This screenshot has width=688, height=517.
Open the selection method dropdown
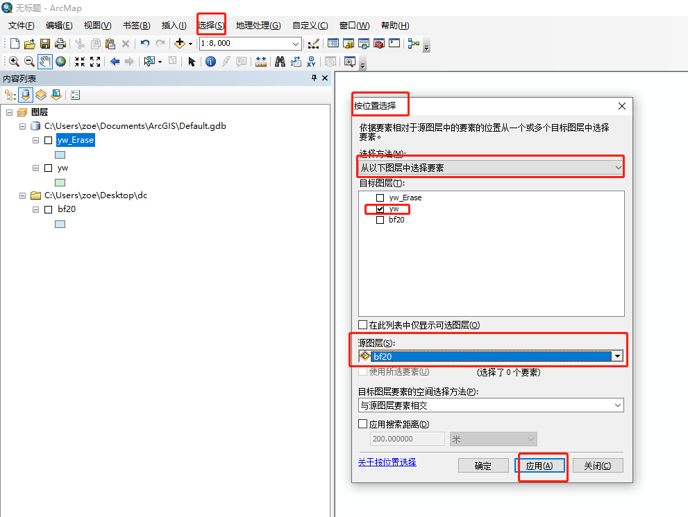pyautogui.click(x=491, y=168)
